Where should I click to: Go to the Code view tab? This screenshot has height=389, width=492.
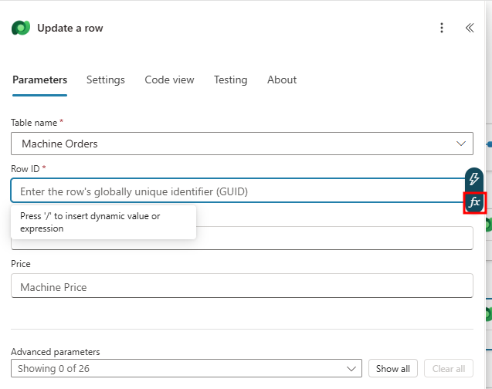[x=169, y=79]
